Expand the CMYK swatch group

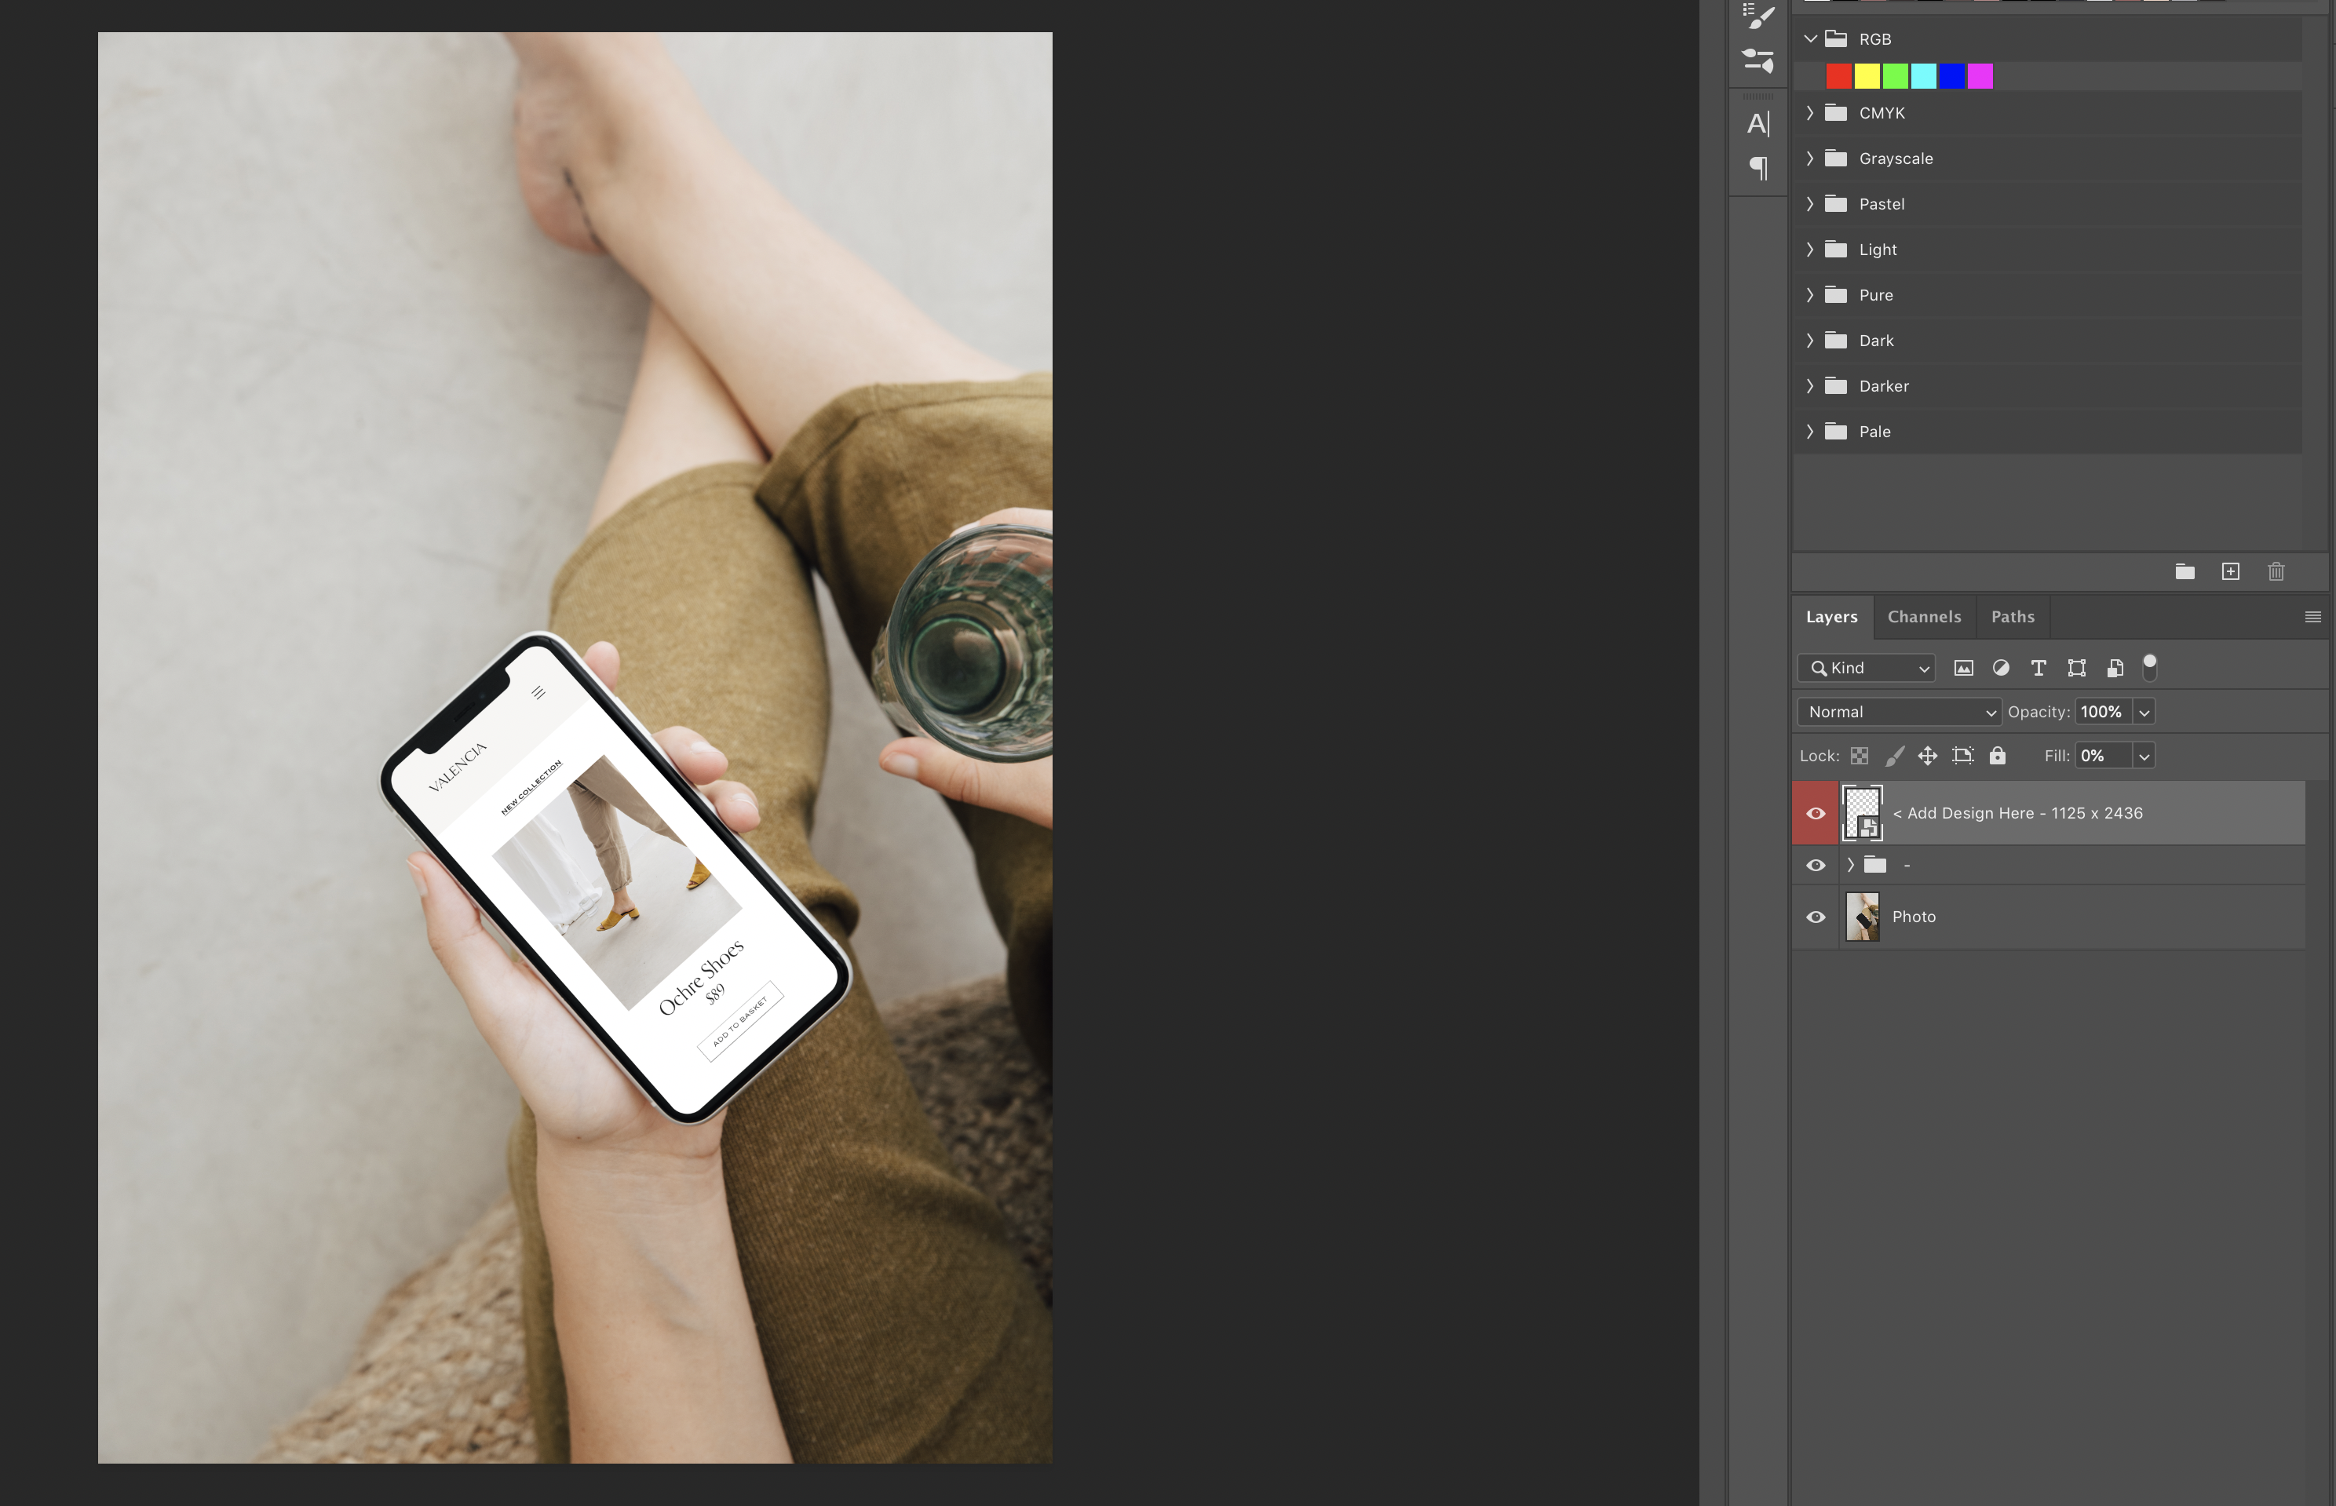[1810, 114]
